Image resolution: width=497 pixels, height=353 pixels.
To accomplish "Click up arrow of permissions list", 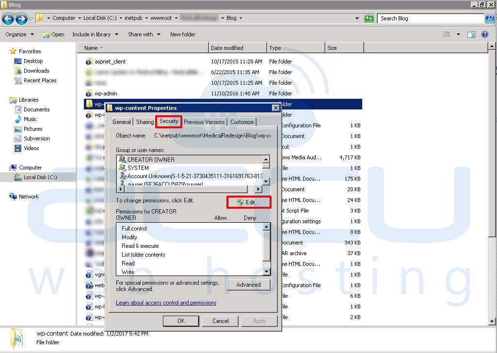I will 267,227.
